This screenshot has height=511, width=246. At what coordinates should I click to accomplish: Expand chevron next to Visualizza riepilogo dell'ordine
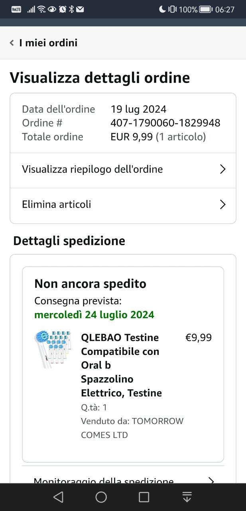click(222, 169)
